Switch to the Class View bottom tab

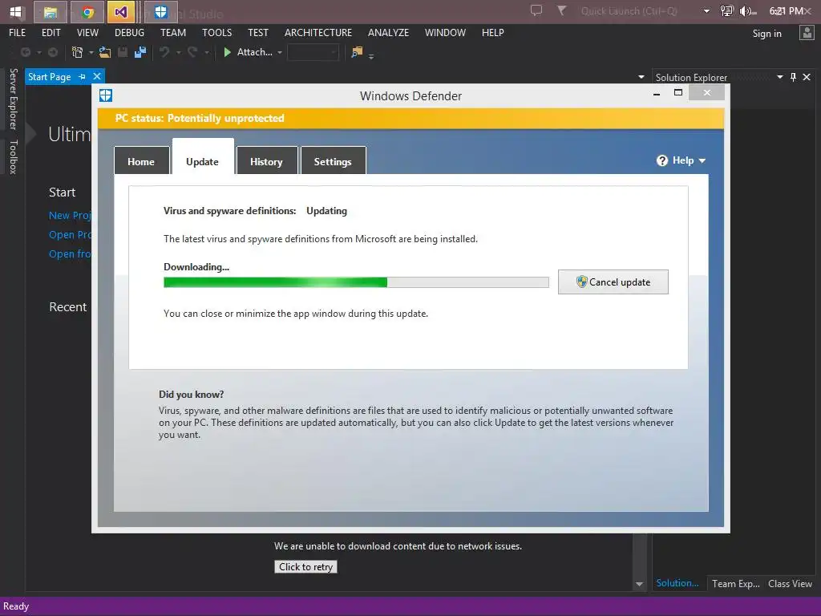point(790,584)
